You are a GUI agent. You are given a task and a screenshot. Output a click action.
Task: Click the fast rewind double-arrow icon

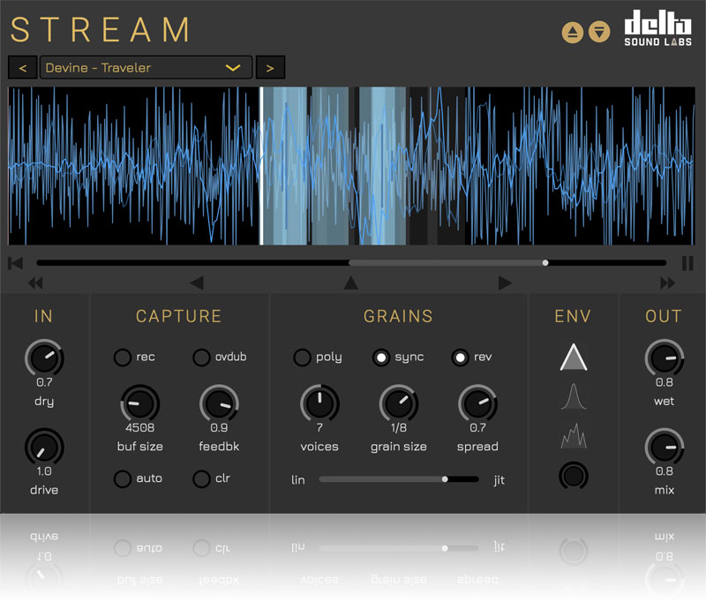coord(35,283)
